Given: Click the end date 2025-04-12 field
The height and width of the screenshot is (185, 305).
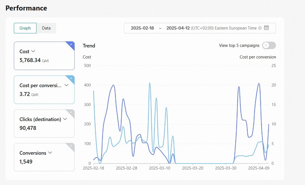Looking at the screenshot, I should click(x=178, y=28).
